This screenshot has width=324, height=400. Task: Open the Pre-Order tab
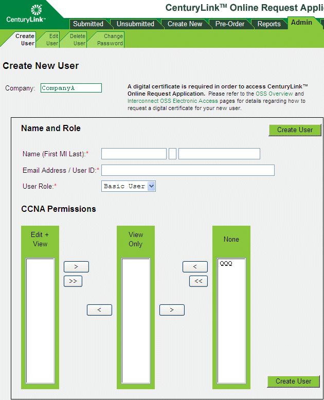229,24
